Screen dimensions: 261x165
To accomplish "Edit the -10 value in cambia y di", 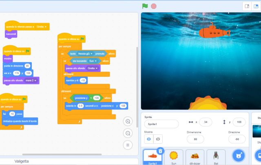I will 83,80.
